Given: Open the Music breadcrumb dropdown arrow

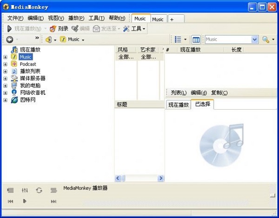Looking at the screenshot, I should pyautogui.click(x=83, y=40).
